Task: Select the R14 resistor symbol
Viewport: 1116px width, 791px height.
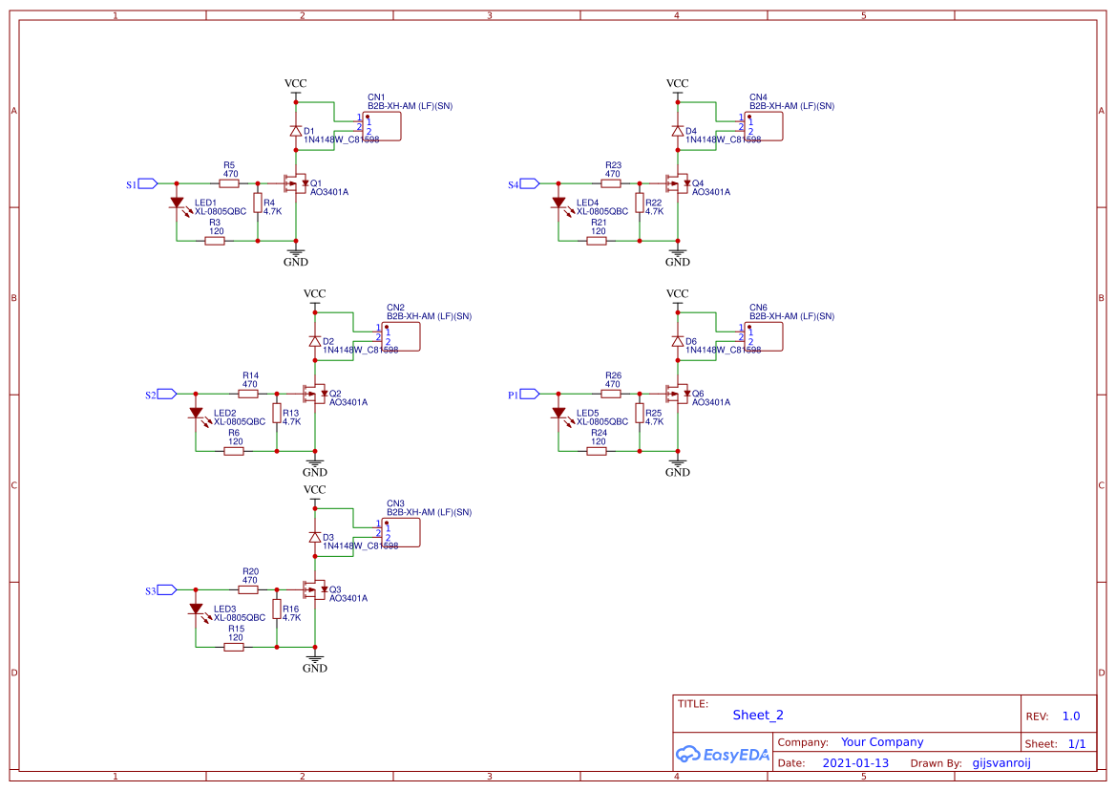Action: coord(248,394)
